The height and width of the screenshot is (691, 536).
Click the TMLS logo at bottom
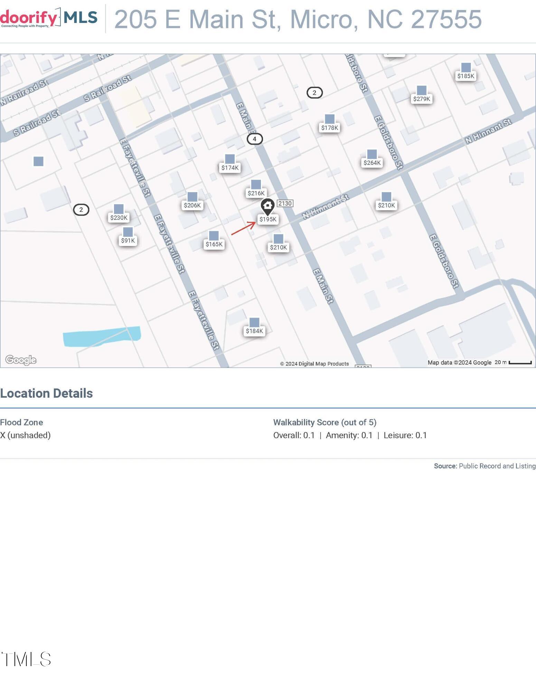point(26,659)
